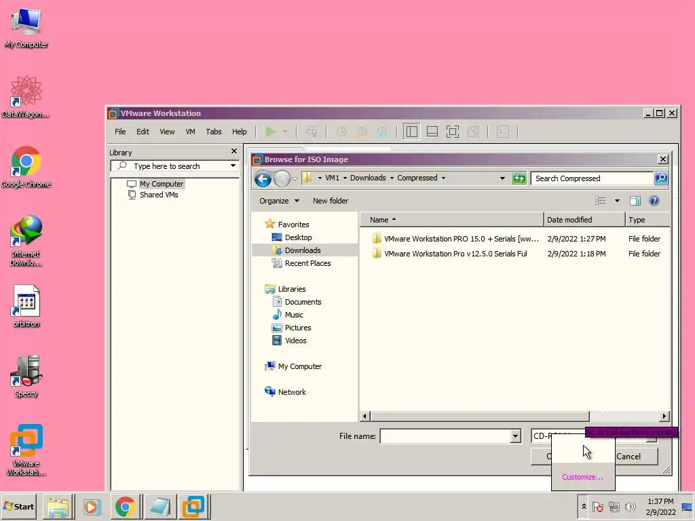Click the console view toolbar icon
The image size is (695, 521).
pos(503,132)
